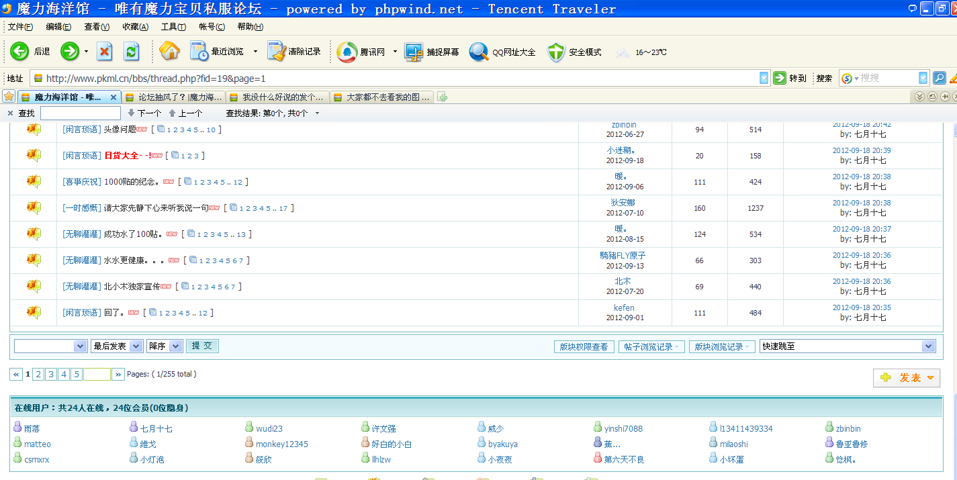
Task: Click the 查找 search text field
Action: click(80, 113)
